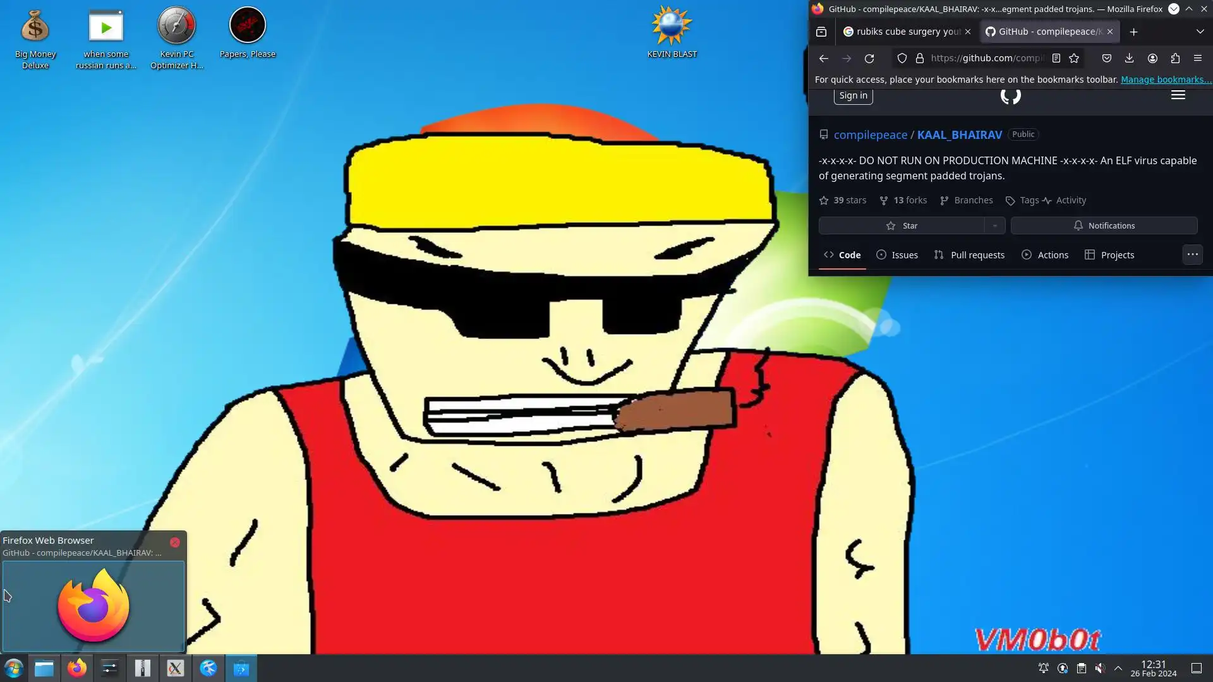The width and height of the screenshot is (1213, 682).
Task: Click the tracking protection shield icon
Action: tap(902, 59)
